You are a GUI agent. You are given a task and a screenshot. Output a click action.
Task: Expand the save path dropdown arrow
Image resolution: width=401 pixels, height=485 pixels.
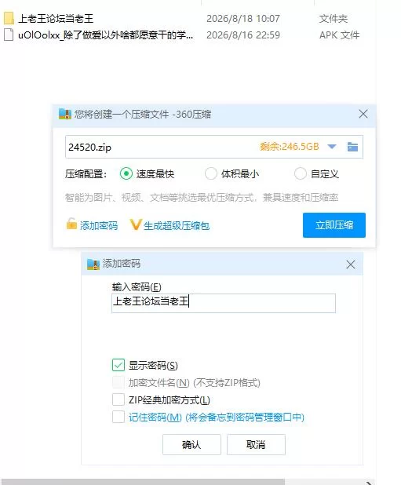(332, 147)
